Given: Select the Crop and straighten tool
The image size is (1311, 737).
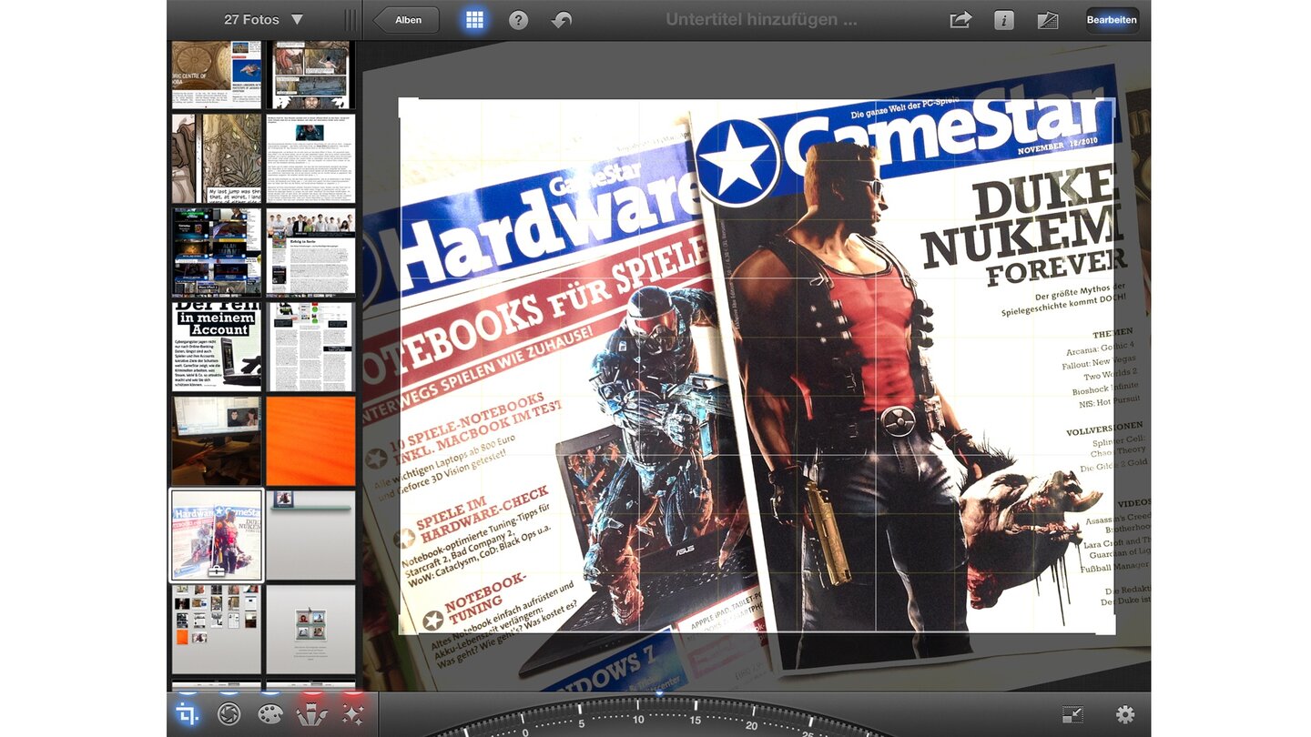Looking at the screenshot, I should click(188, 714).
